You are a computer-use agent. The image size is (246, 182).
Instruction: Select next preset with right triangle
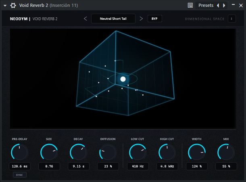point(224,6)
